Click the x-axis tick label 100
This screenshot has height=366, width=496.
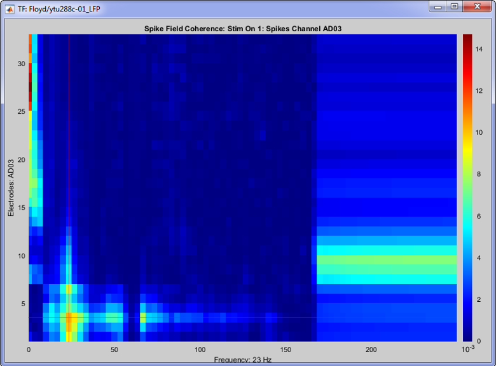click(200, 350)
